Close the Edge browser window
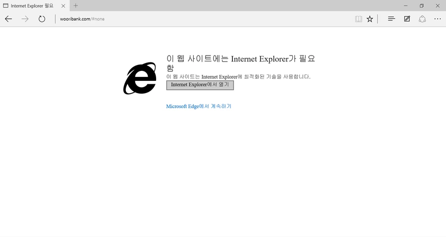 pyautogui.click(x=438, y=5)
